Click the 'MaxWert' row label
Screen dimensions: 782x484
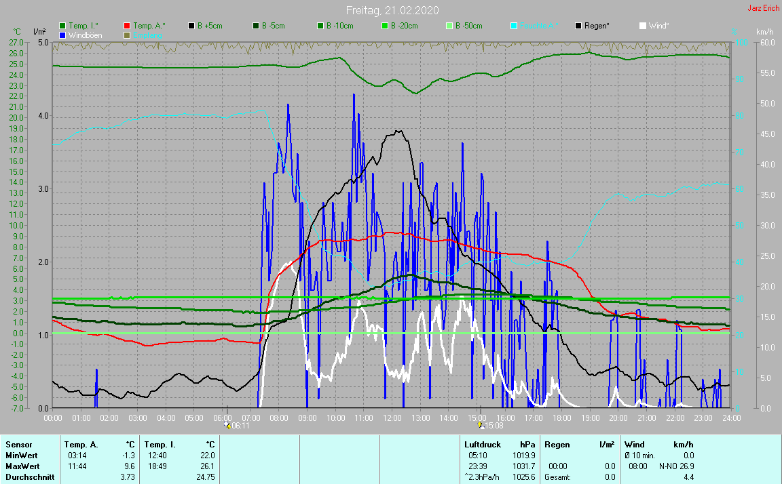coord(22,466)
